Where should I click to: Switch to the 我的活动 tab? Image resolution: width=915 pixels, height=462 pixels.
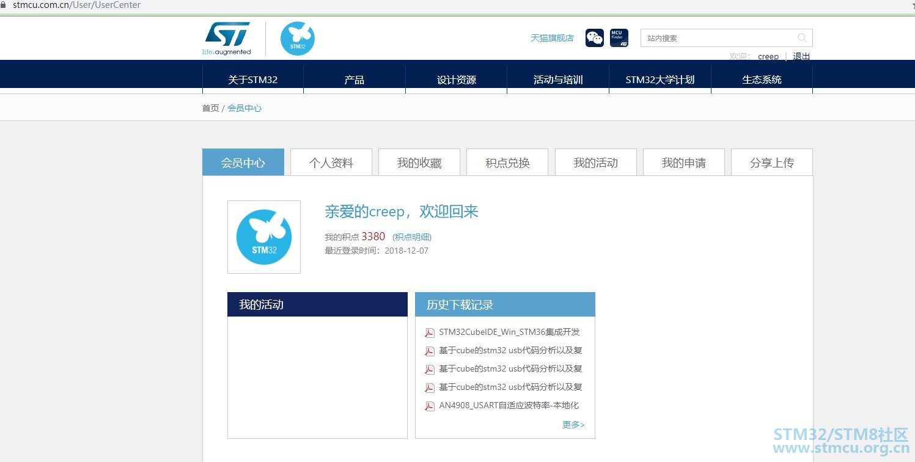point(596,163)
